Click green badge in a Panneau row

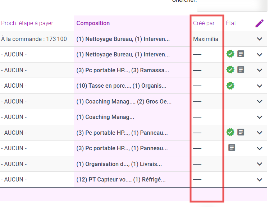[230, 132]
